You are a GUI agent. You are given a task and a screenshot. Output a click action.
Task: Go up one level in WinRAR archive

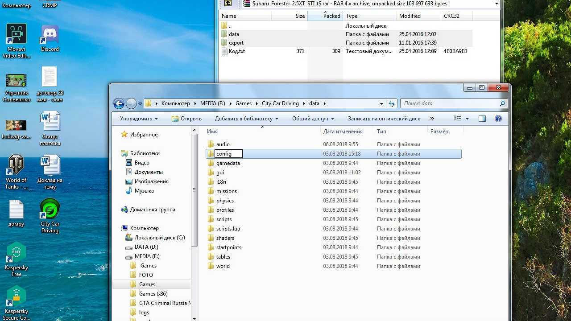point(228,4)
